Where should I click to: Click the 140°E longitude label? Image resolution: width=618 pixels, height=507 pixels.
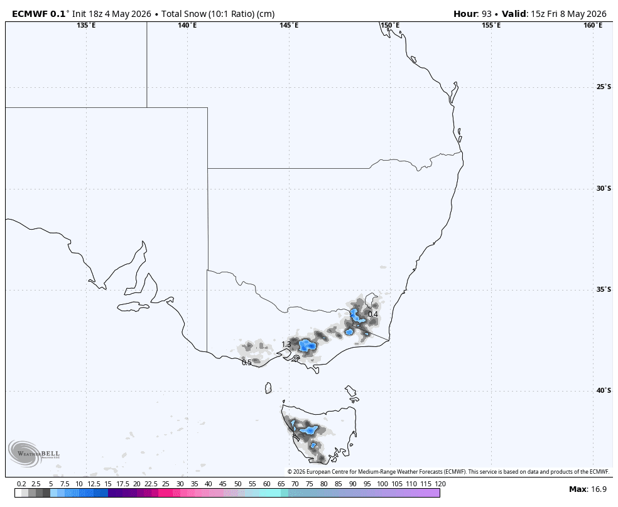pos(187,26)
